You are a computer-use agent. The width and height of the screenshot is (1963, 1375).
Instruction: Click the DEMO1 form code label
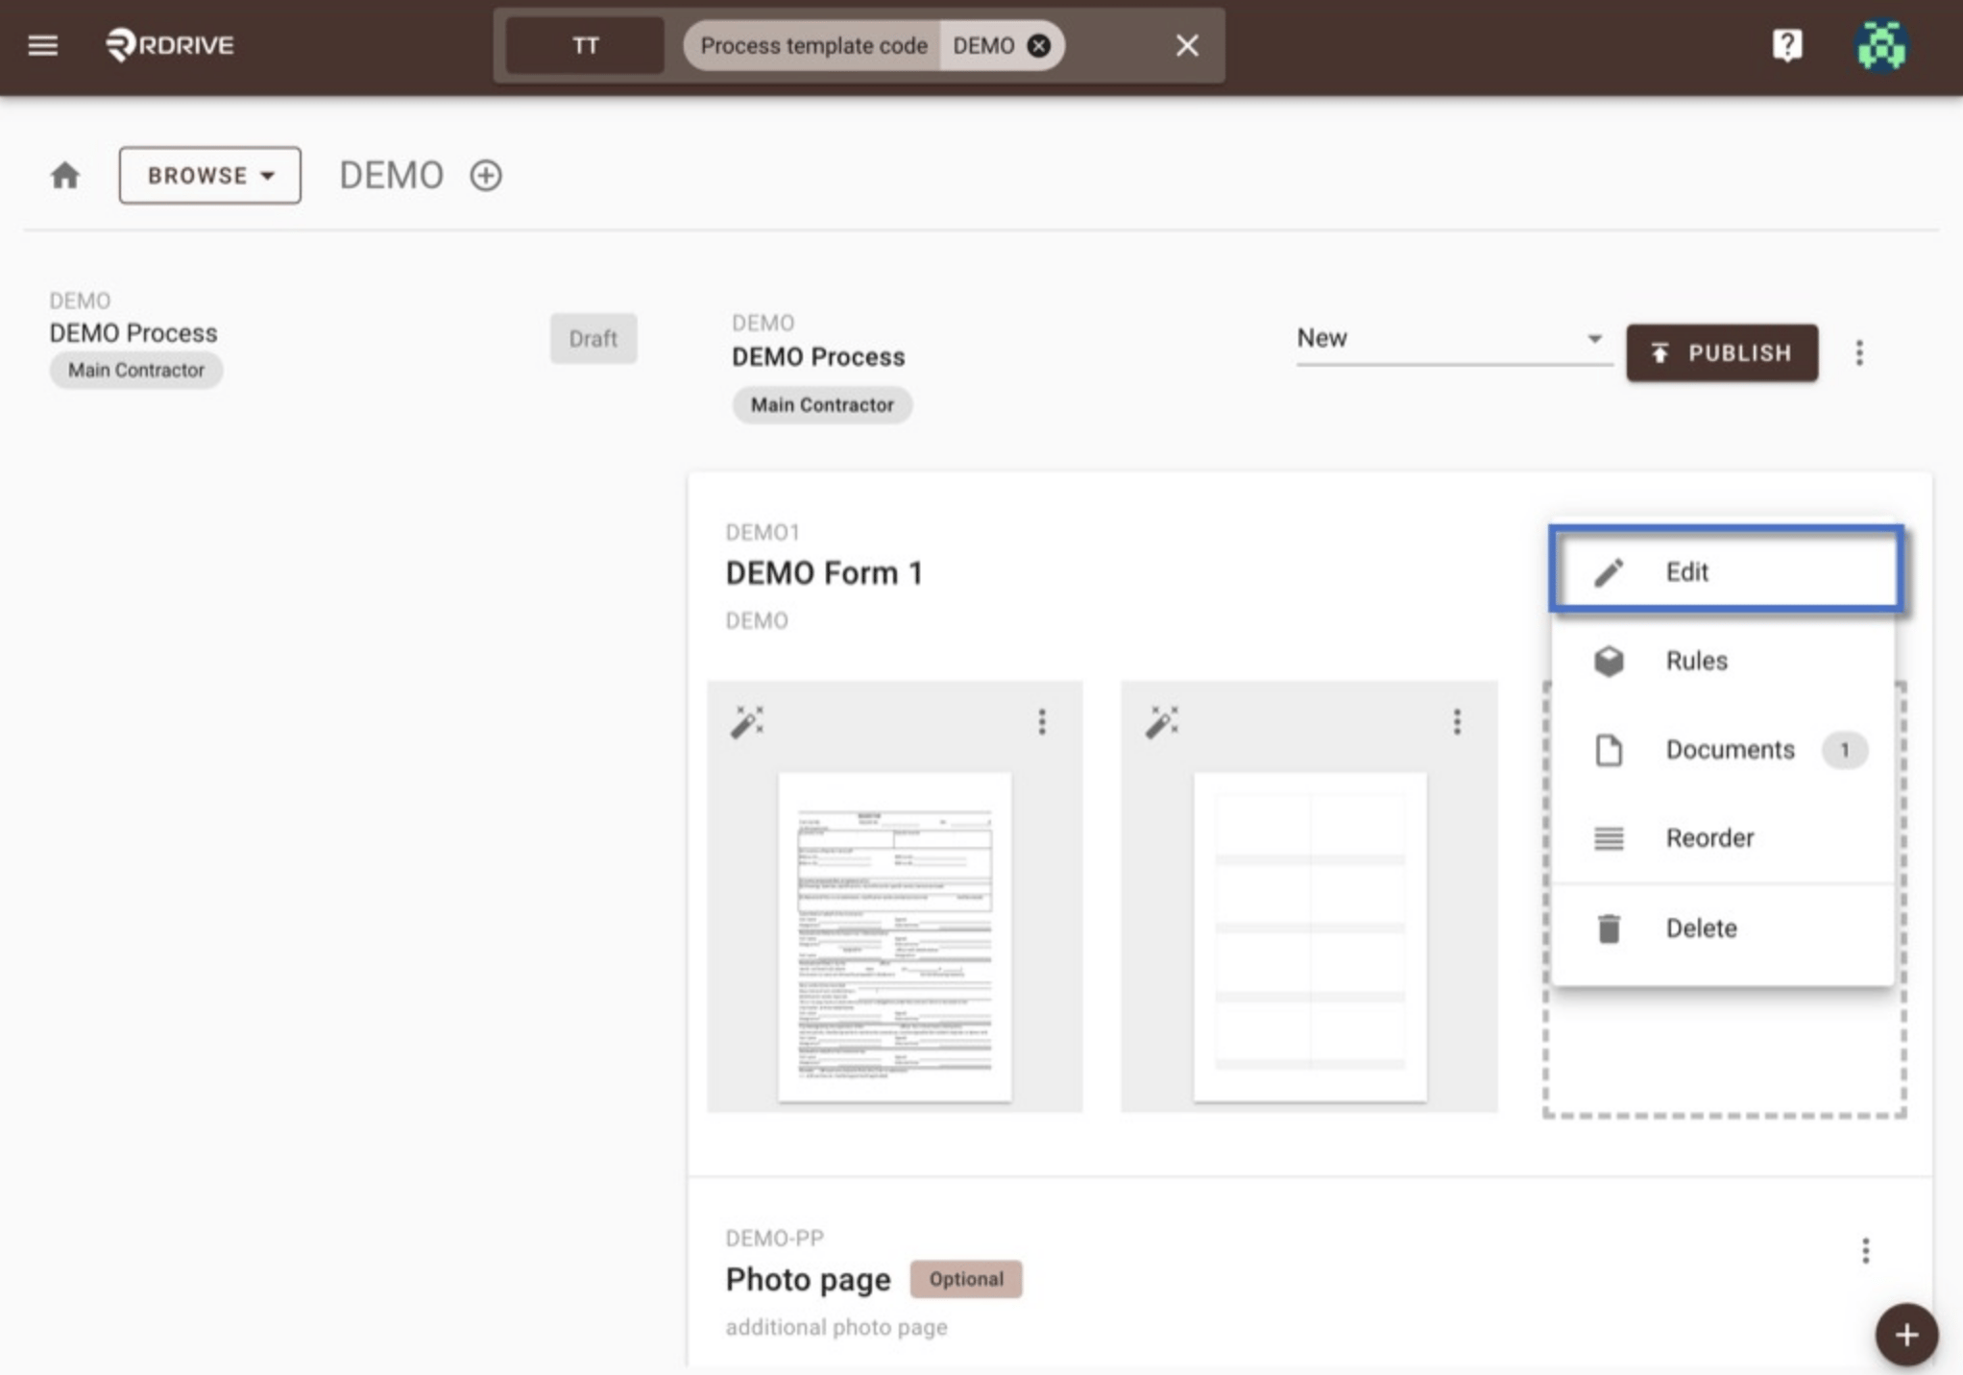tap(763, 532)
